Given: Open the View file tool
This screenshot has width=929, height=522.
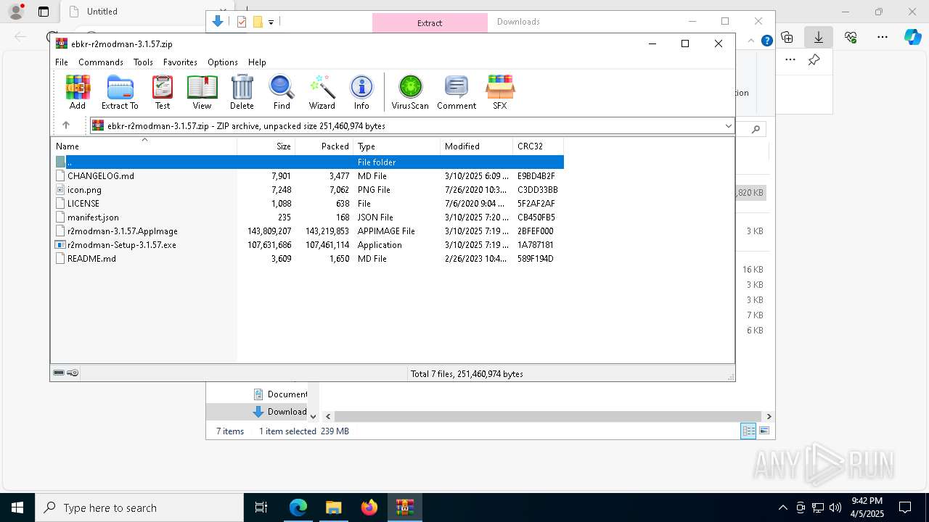Looking at the screenshot, I should [202, 92].
